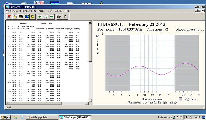Click the Moon phase label
The height and width of the screenshot is (120, 206).
186,29
